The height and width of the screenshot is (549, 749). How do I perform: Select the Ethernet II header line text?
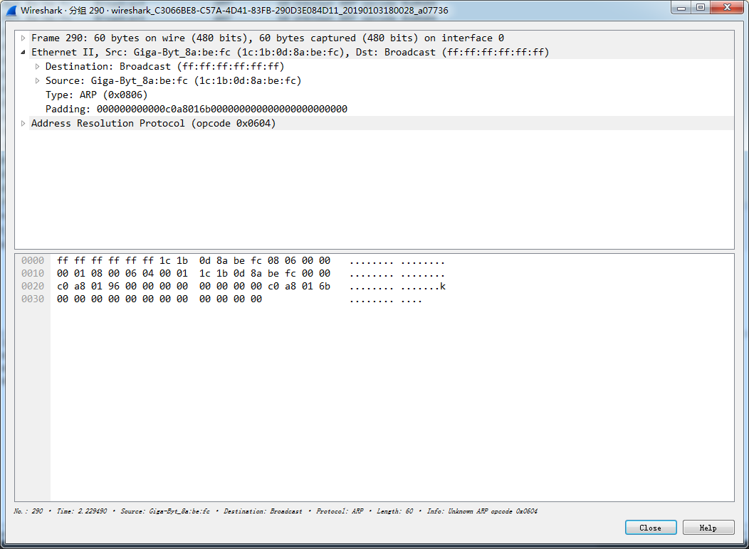[290, 53]
